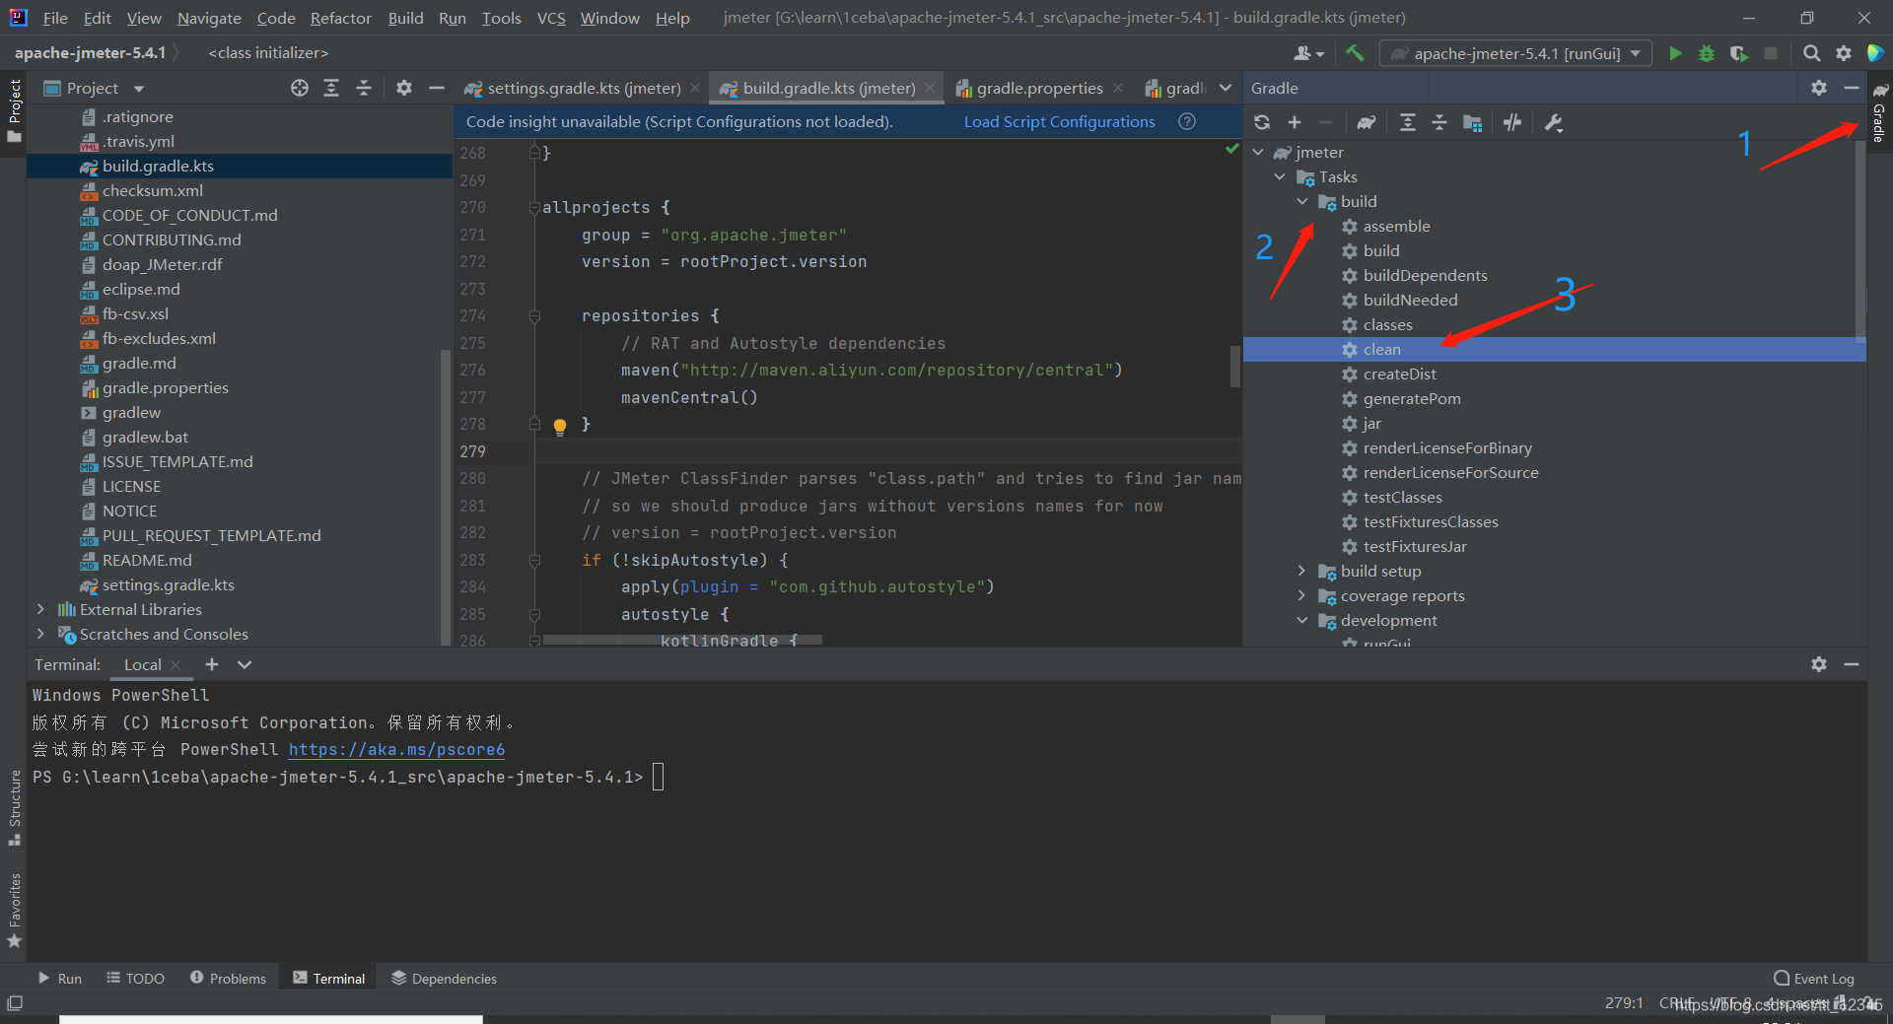This screenshot has height=1024, width=1893.
Task: Collapse all in Project panel toolbar
Action: 364,88
